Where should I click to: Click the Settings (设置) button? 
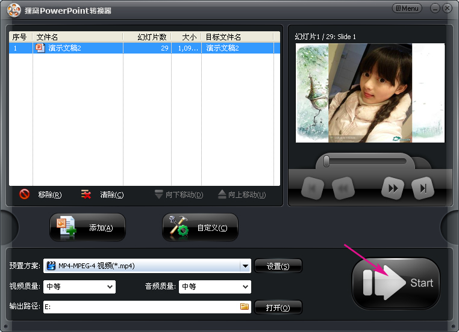coord(278,266)
